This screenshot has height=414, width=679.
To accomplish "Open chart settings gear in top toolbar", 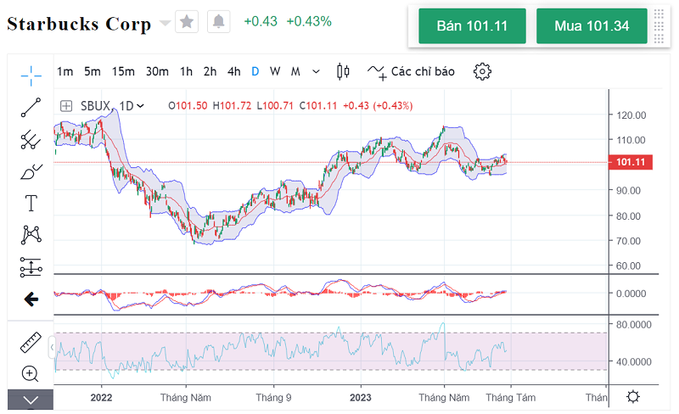I will tap(482, 71).
